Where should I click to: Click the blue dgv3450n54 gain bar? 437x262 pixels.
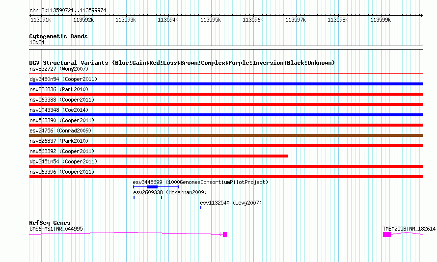pyautogui.click(x=226, y=84)
